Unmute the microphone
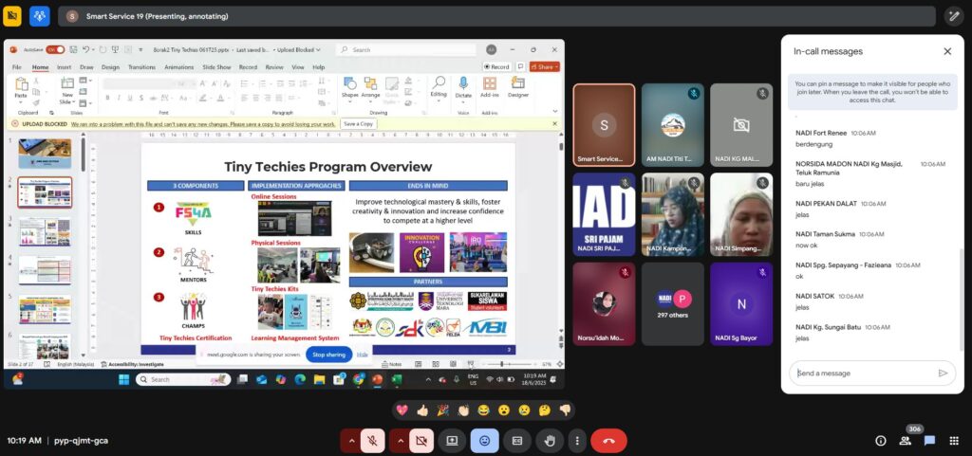 (374, 440)
